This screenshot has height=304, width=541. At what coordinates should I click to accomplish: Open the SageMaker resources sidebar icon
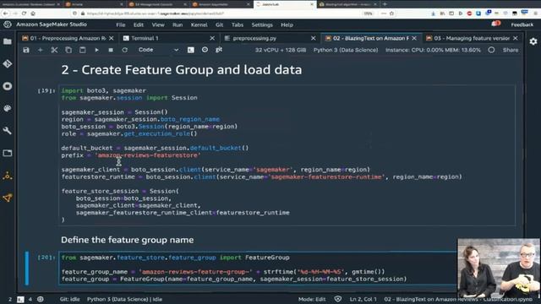(x=8, y=198)
